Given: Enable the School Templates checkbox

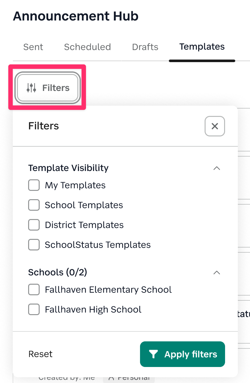Looking at the screenshot, I should [x=34, y=205].
